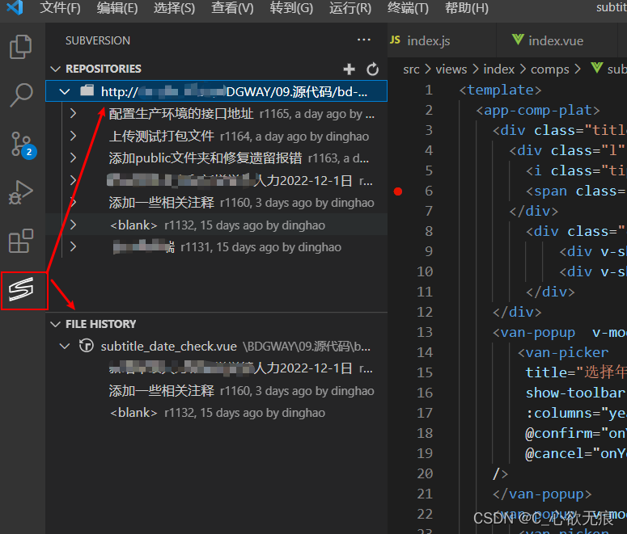Open the 终端(T) menu
The width and height of the screenshot is (627, 534).
pos(408,7)
